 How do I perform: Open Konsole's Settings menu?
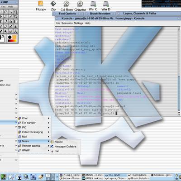(x=79, y=23)
